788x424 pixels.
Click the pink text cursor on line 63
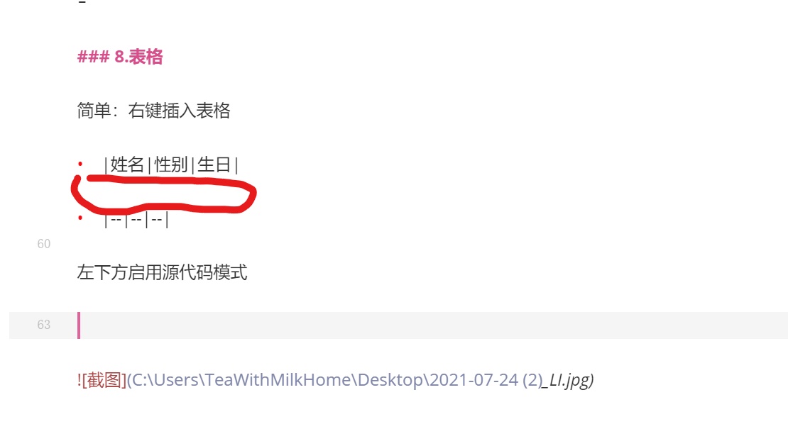coord(79,325)
